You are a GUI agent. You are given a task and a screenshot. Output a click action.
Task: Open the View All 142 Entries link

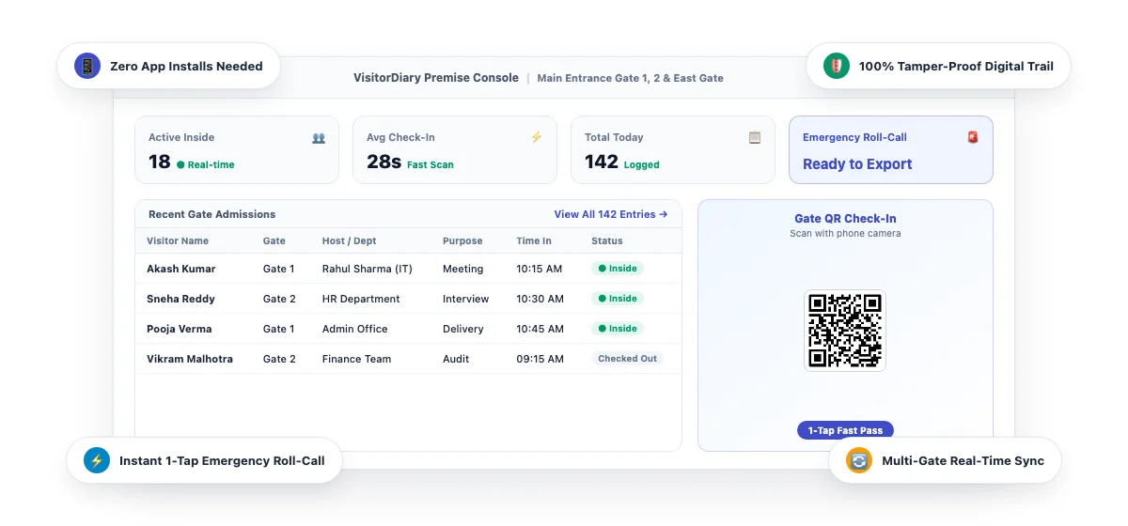tap(611, 214)
